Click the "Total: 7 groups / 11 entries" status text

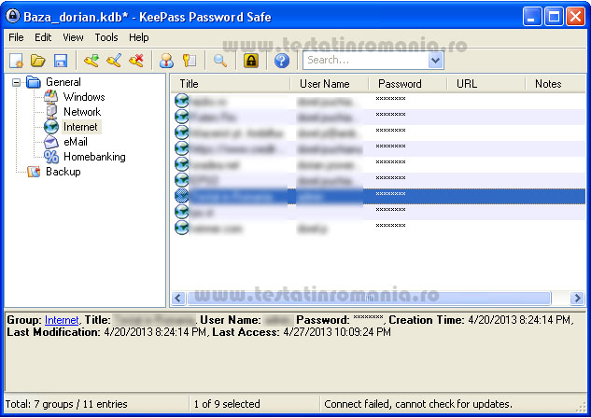(x=66, y=404)
